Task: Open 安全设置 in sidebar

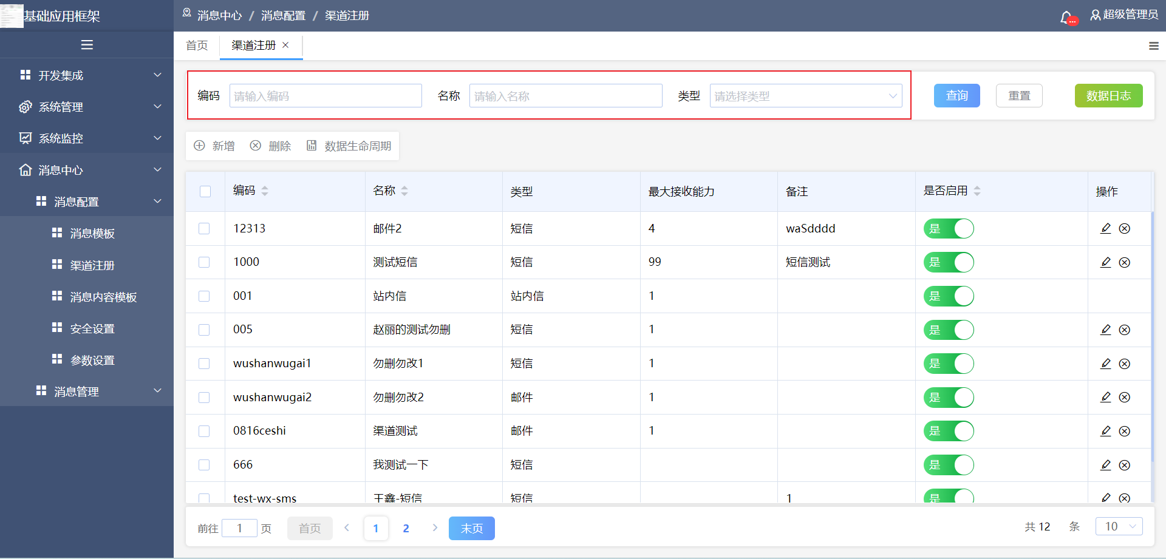Action: click(87, 328)
